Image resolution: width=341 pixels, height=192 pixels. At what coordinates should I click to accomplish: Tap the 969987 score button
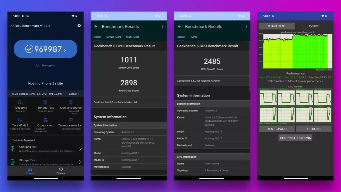point(45,49)
